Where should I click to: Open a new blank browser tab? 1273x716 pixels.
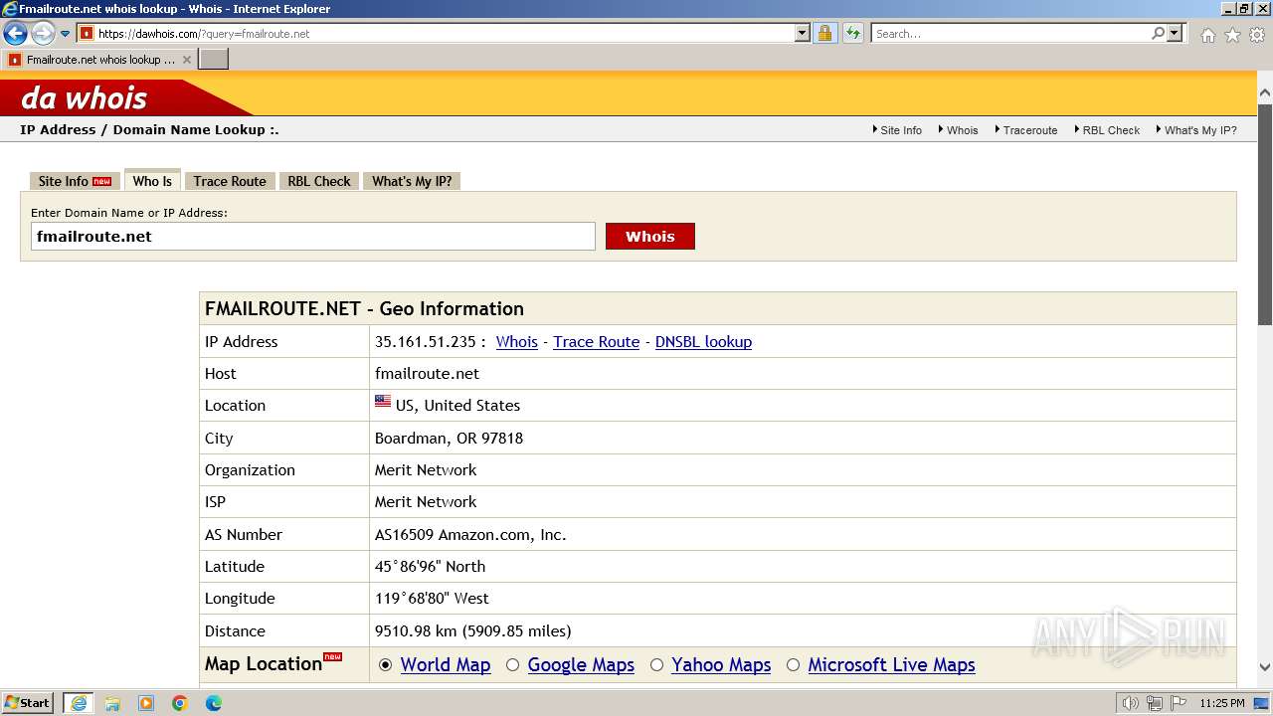214,60
